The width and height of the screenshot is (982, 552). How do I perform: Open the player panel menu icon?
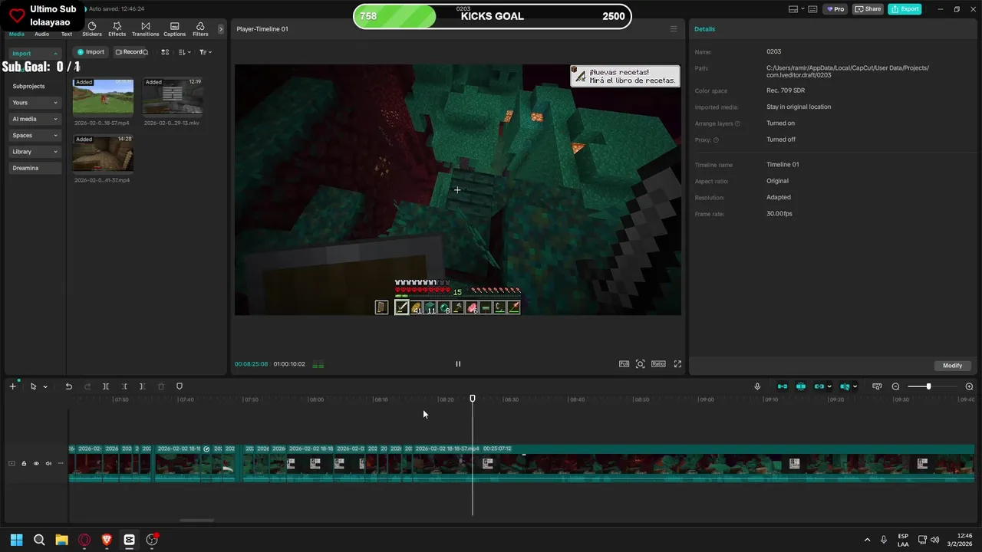point(674,29)
